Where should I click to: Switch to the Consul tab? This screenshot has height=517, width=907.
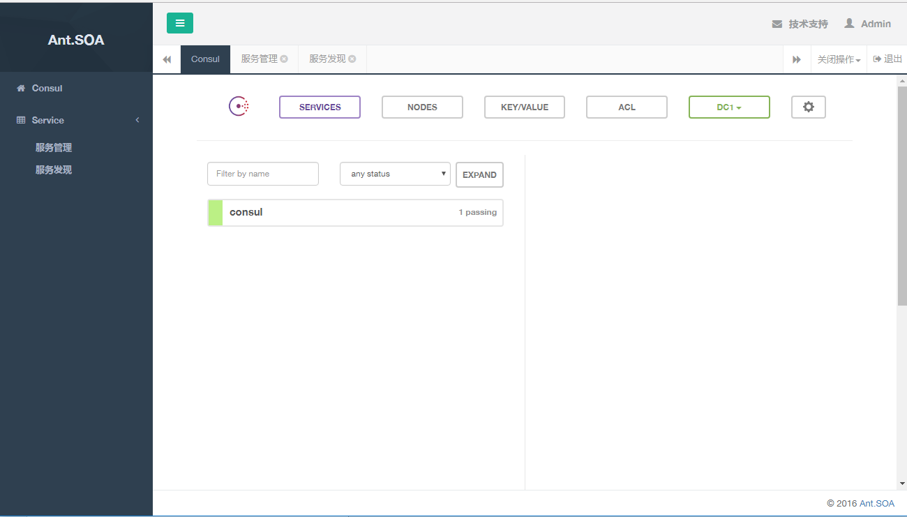coord(205,59)
